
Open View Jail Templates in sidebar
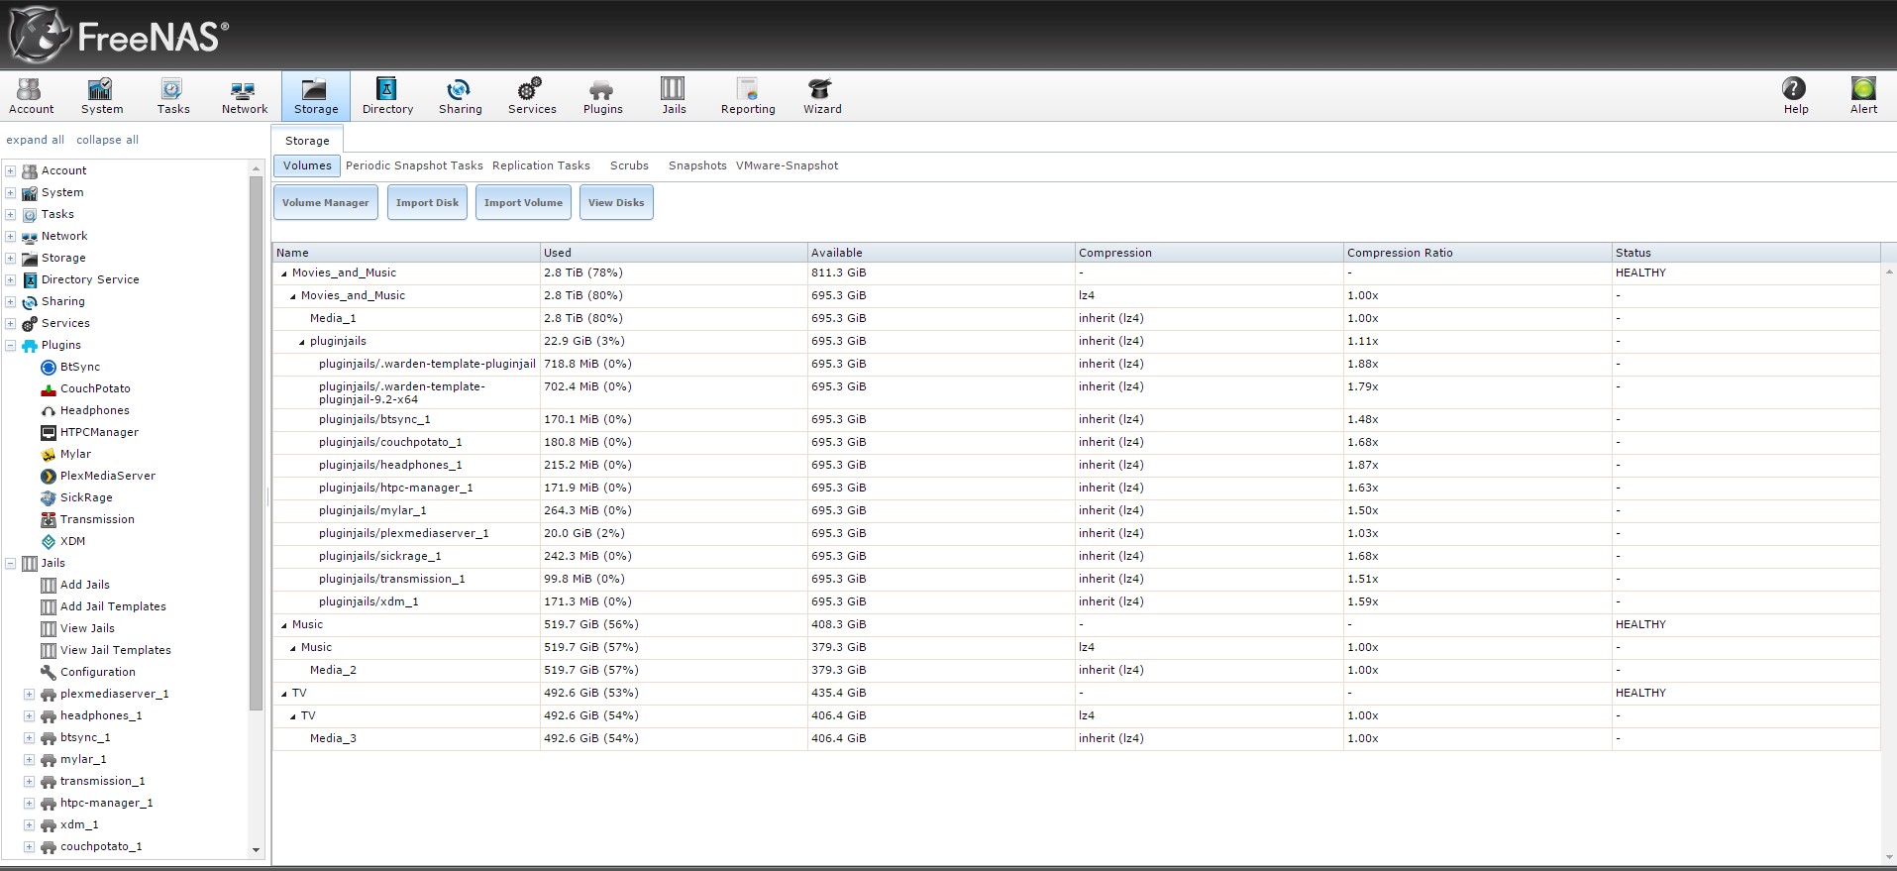pyautogui.click(x=106, y=650)
